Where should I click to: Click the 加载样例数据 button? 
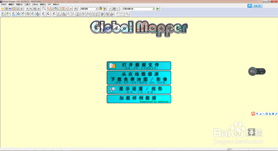click(139, 99)
